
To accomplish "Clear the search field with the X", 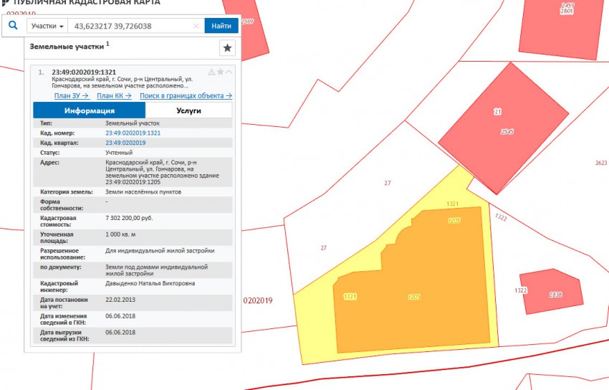I will click(196, 26).
